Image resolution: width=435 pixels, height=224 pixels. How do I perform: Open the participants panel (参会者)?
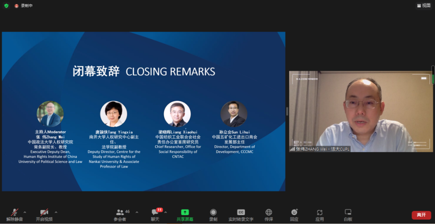[x=120, y=215]
